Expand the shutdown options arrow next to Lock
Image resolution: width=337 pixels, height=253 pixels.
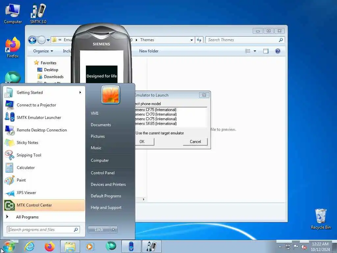114,230
